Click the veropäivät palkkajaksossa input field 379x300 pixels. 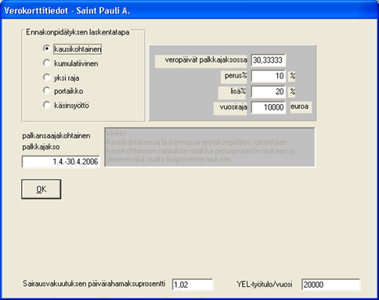pyautogui.click(x=268, y=60)
